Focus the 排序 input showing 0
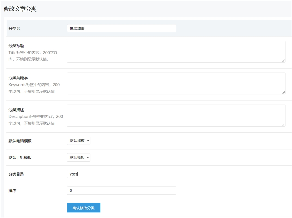 [121, 191]
